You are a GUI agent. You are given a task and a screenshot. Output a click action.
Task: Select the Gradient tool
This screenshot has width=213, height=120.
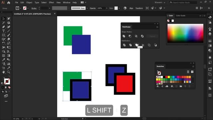pos(9,56)
